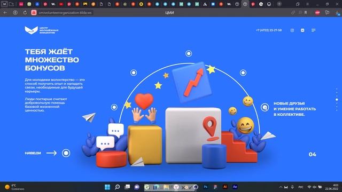
Task: Click the ЦМИ page title in the toolbar
Action: coord(169,13)
